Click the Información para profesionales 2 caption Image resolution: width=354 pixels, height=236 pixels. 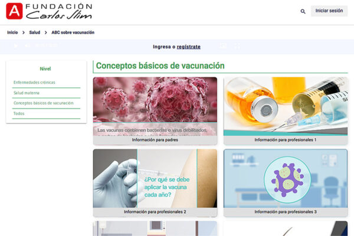[x=155, y=212]
